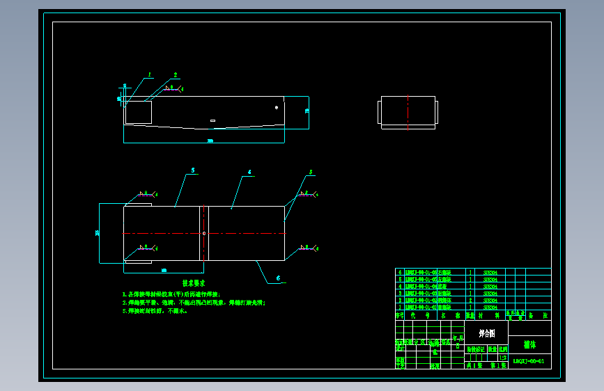This screenshot has height=391, width=604.
Task: Click the height dimension right of top view
Action: tap(307, 111)
